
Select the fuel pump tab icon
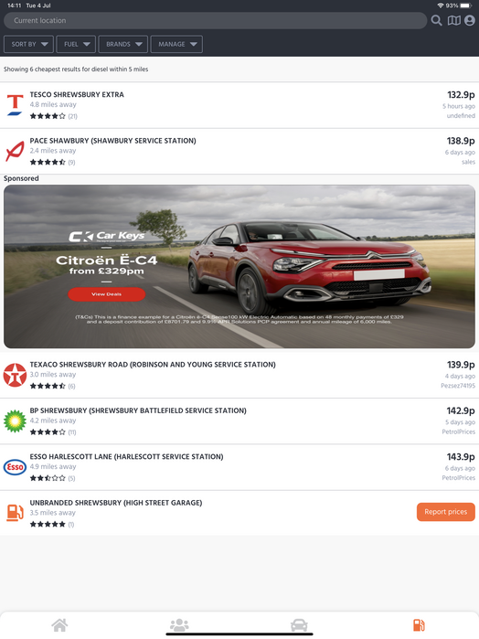coord(419,624)
